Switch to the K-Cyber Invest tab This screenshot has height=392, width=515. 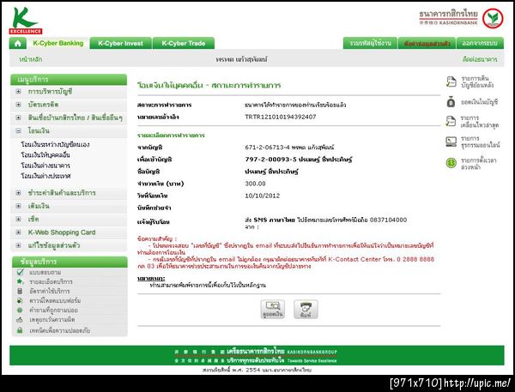point(120,44)
